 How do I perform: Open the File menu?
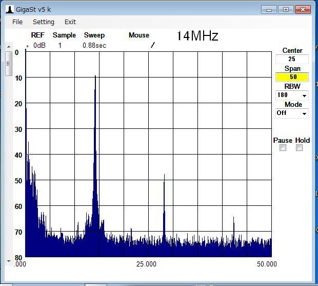17,22
